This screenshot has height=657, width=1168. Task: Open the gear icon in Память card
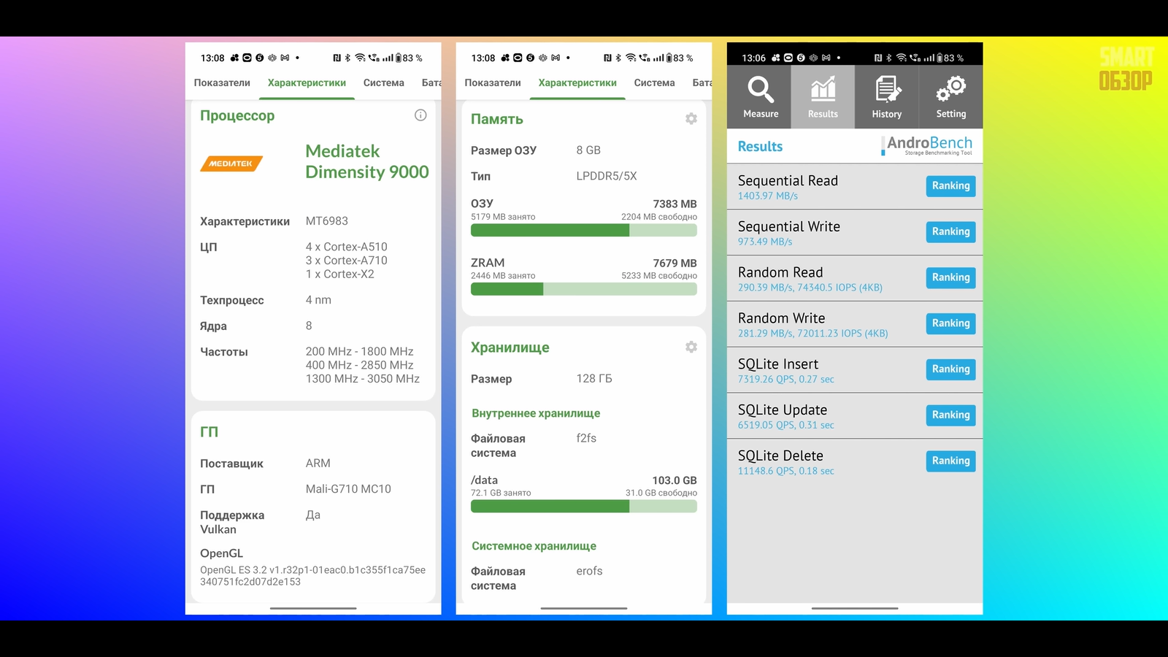691,119
